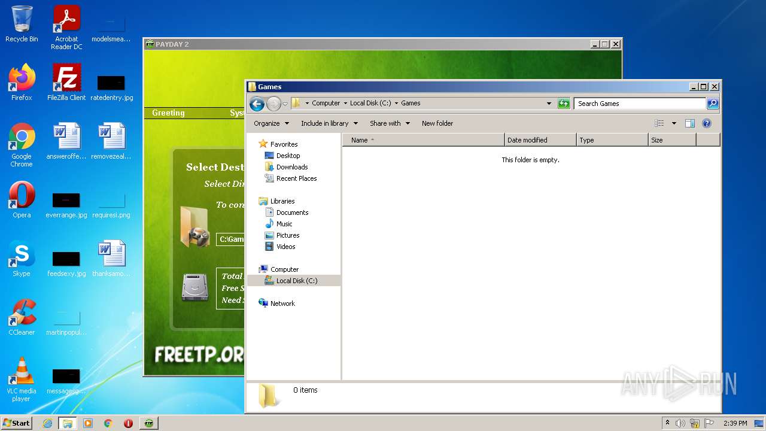This screenshot has width=766, height=431.
Task: Click the PAYDAY 2 installer taskbar icon
Action: point(149,423)
